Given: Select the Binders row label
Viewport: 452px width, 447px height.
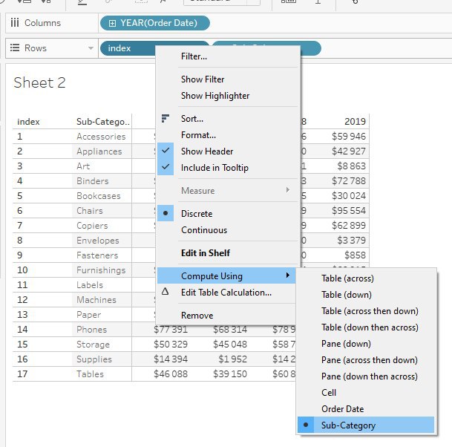Looking at the screenshot, I should 93,181.
